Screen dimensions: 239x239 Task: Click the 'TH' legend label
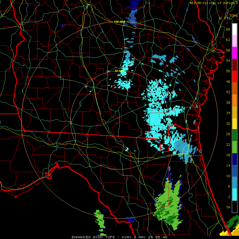point(228,207)
